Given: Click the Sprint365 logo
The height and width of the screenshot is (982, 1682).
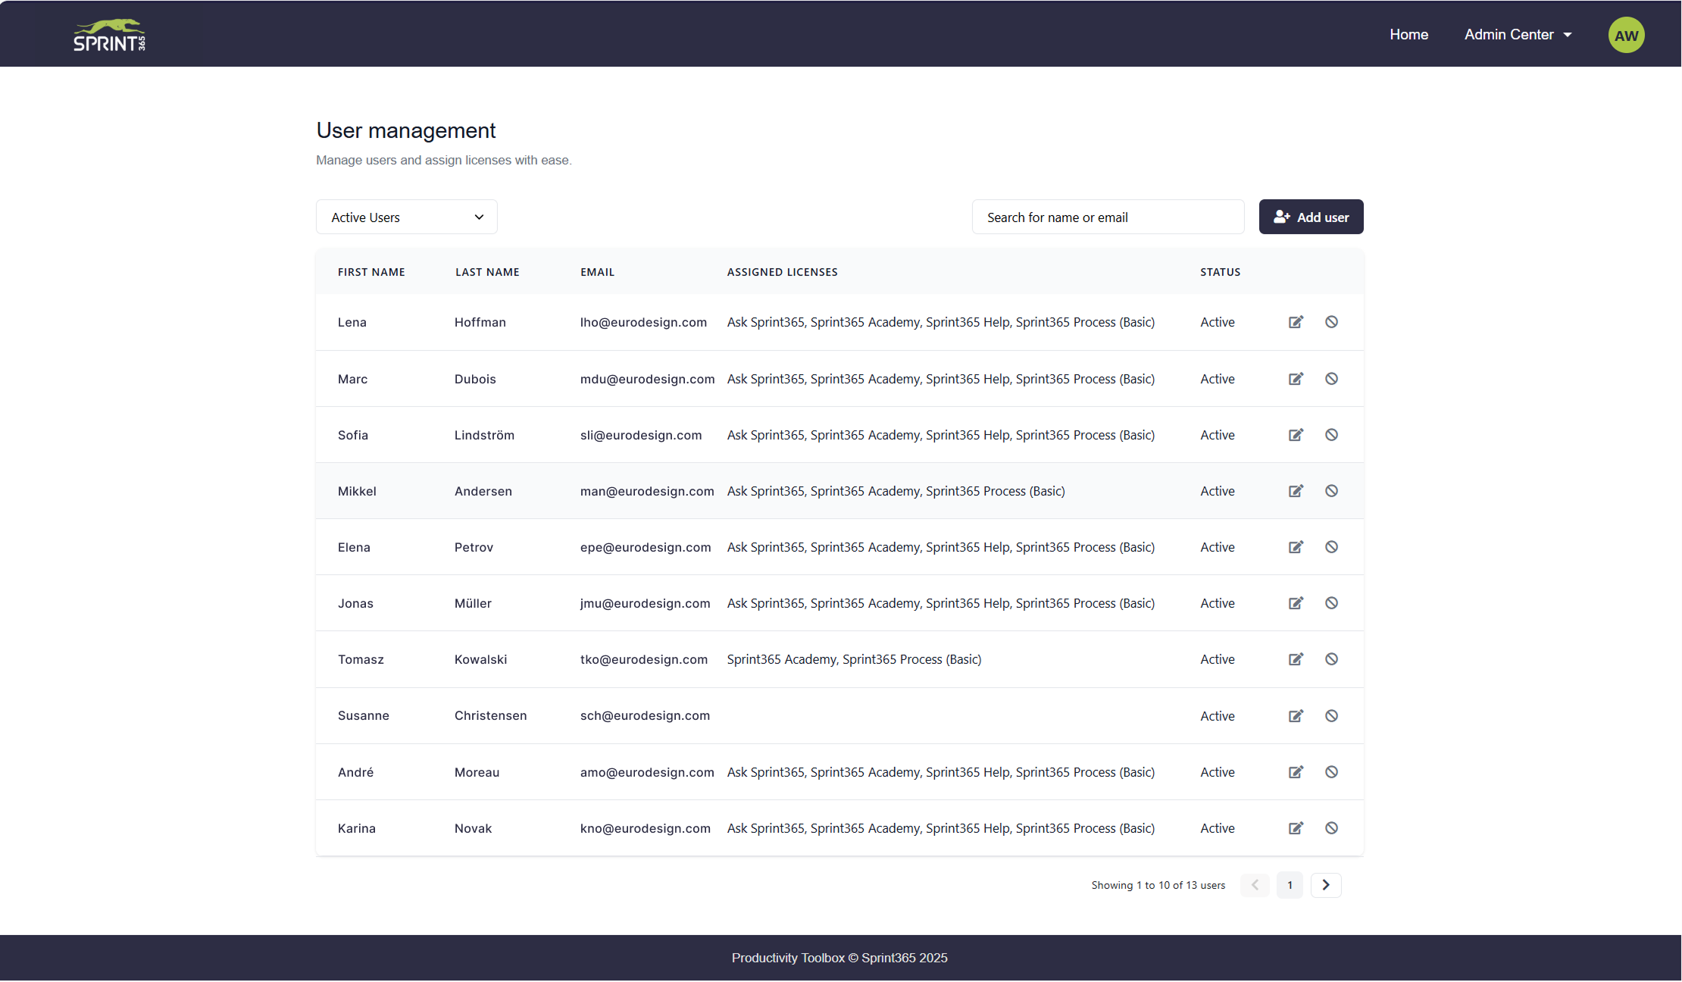Looking at the screenshot, I should click(109, 35).
